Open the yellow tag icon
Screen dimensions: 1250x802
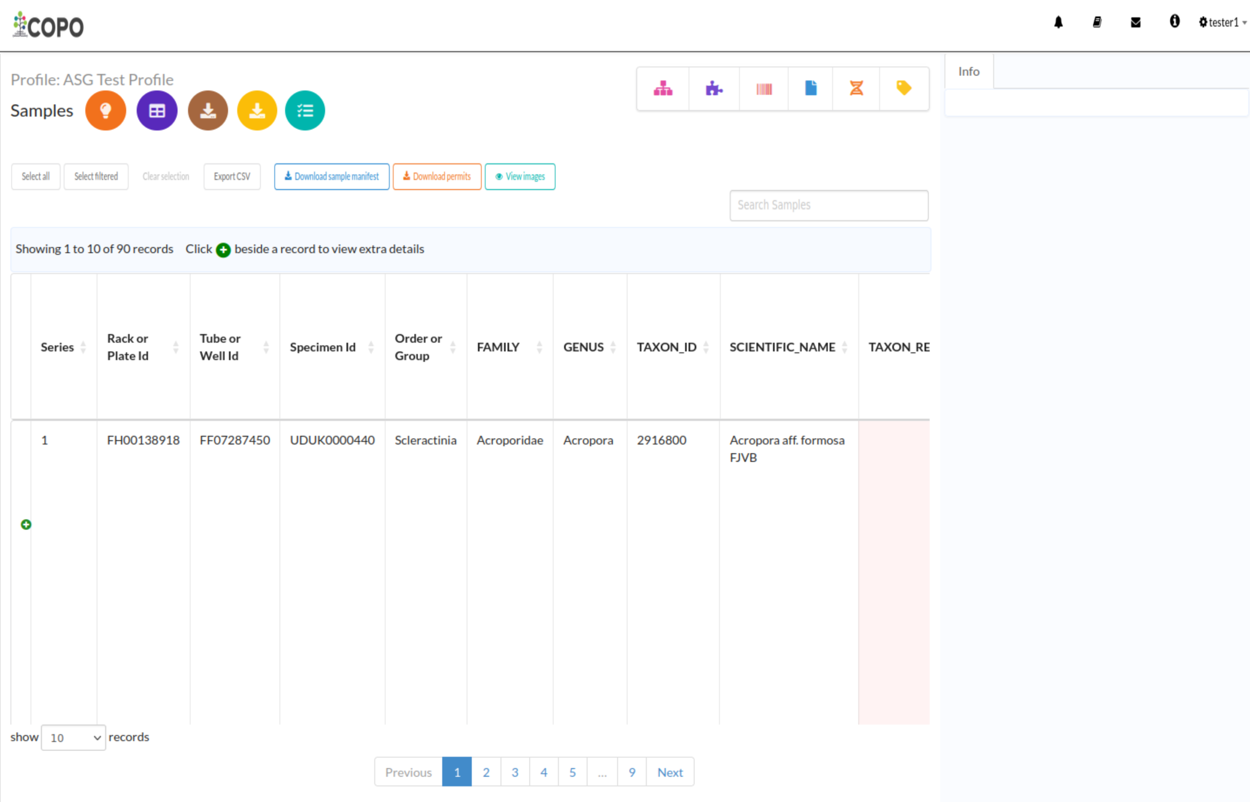click(x=904, y=89)
